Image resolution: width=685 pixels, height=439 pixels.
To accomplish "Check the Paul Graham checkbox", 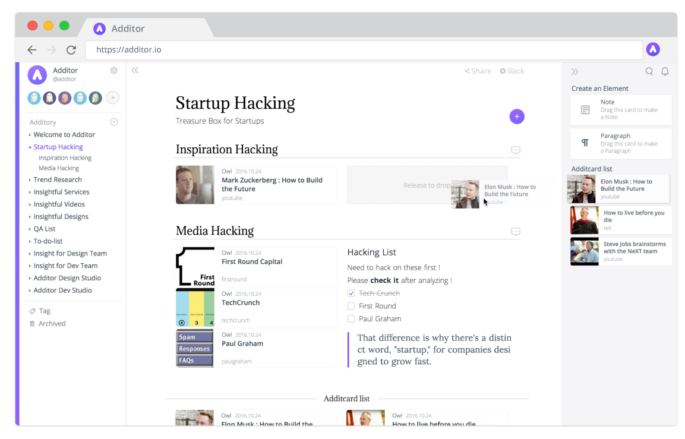I will [351, 318].
